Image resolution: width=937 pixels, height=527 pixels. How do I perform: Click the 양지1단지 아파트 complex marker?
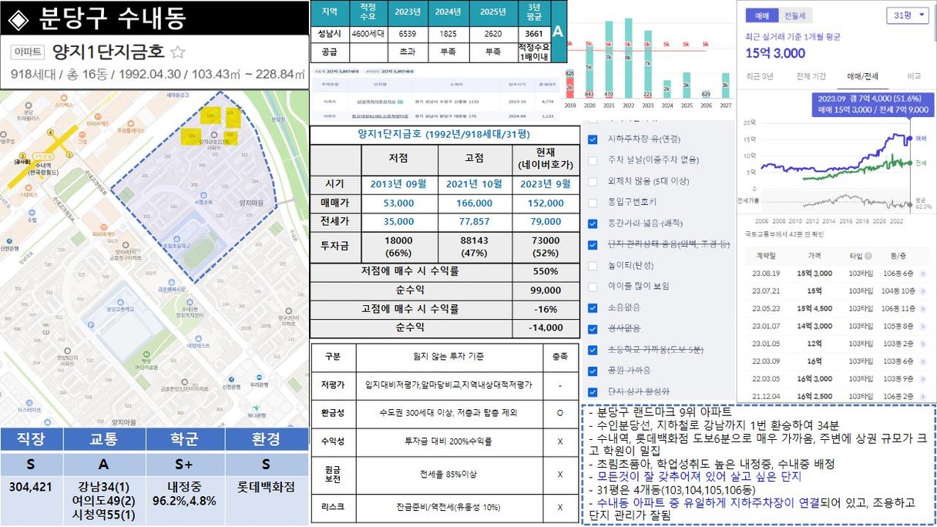click(x=213, y=135)
